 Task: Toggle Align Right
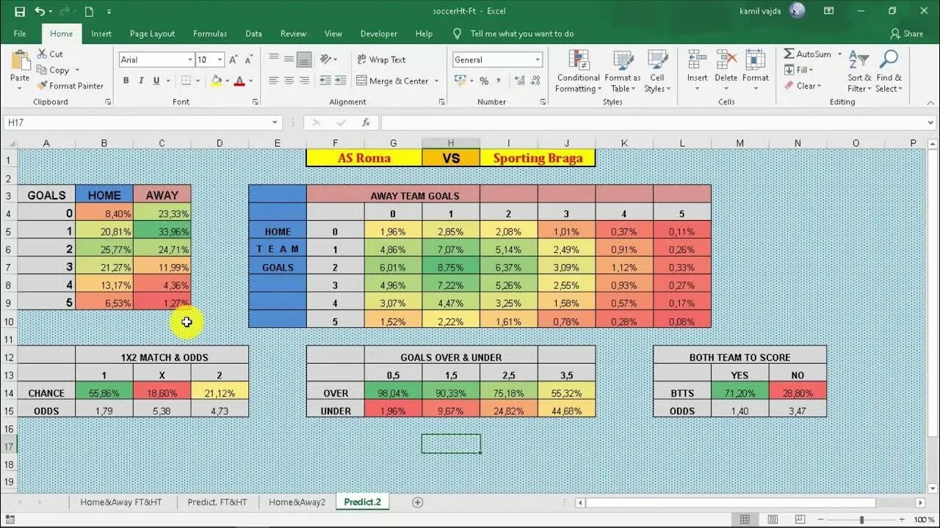(304, 81)
